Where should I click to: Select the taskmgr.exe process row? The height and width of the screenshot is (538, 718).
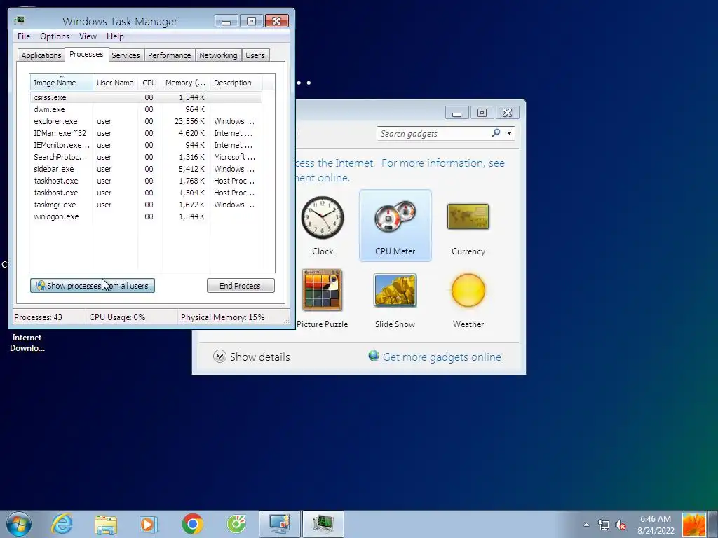tap(146, 205)
